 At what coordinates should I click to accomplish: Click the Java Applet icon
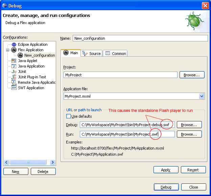(x=14, y=61)
